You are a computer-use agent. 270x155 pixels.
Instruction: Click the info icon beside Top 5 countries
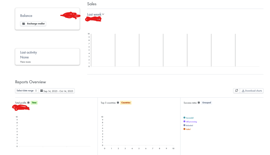(x=118, y=103)
